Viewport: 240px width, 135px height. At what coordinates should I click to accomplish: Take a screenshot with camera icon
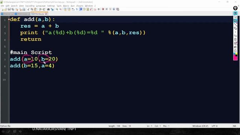(x=235, y=47)
